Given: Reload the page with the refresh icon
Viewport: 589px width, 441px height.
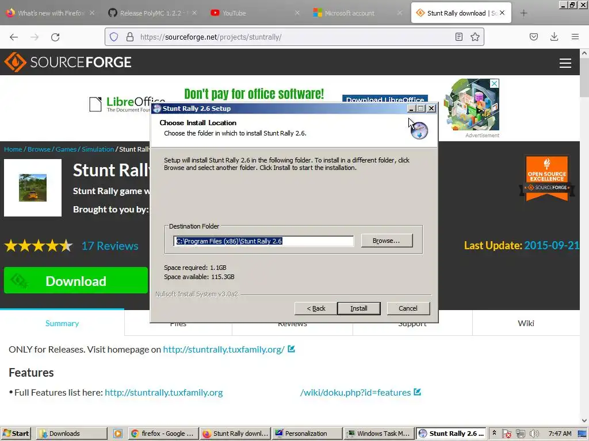Looking at the screenshot, I should point(55,37).
